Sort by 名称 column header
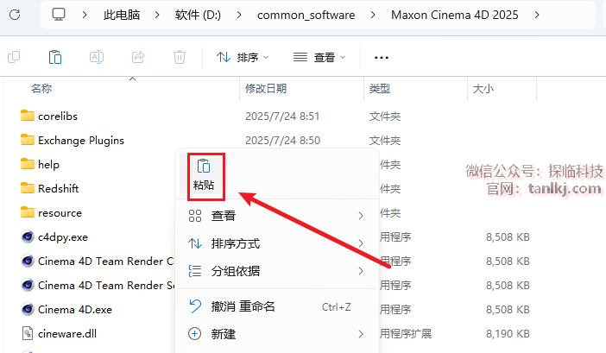Image resolution: width=606 pixels, height=353 pixels. pos(41,88)
